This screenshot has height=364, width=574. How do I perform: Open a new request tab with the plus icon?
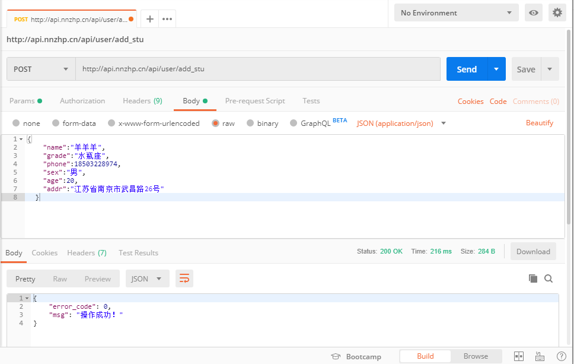(149, 19)
